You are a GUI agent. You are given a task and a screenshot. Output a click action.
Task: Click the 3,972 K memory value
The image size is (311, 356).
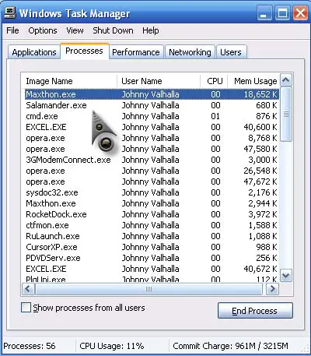tap(263, 214)
